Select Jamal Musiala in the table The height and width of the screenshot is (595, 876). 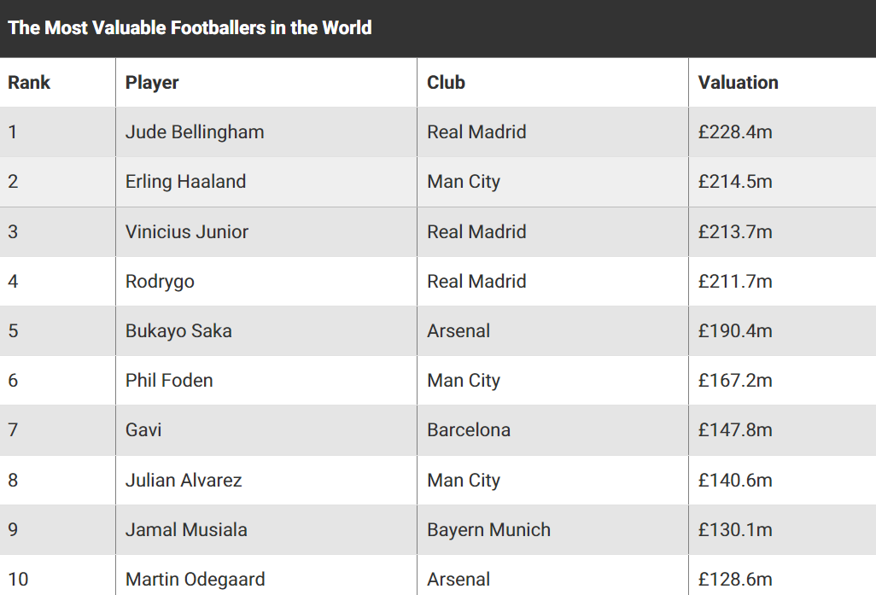pyautogui.click(x=186, y=530)
